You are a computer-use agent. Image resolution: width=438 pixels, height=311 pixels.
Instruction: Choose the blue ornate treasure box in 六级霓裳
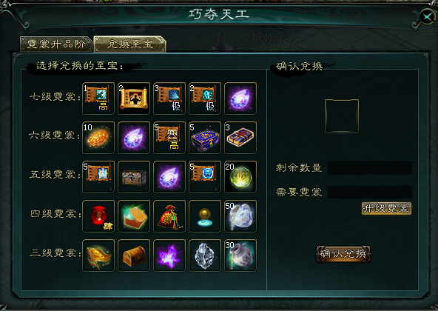(205, 137)
